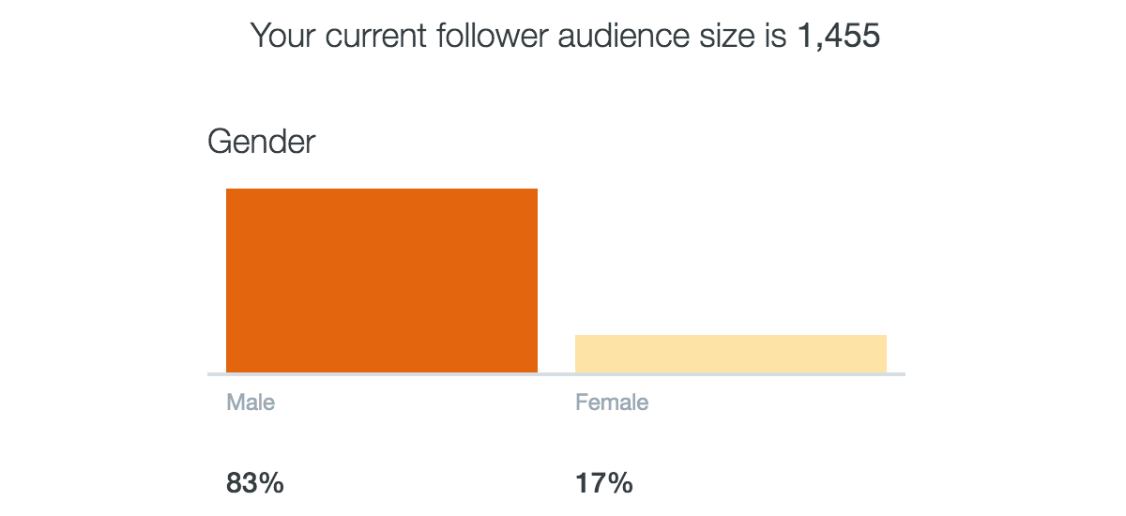Image resolution: width=1126 pixels, height=516 pixels.
Task: Click the letter "M" in Male label
Action: coord(235,402)
